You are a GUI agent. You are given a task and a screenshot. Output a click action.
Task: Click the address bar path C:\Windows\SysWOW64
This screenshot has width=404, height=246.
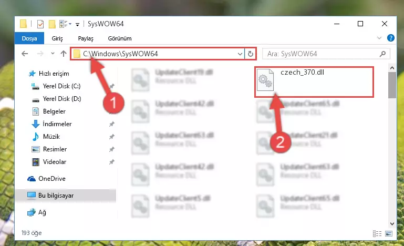coord(120,54)
